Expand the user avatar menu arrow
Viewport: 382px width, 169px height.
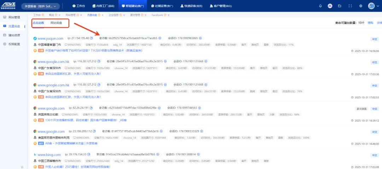(377, 6)
